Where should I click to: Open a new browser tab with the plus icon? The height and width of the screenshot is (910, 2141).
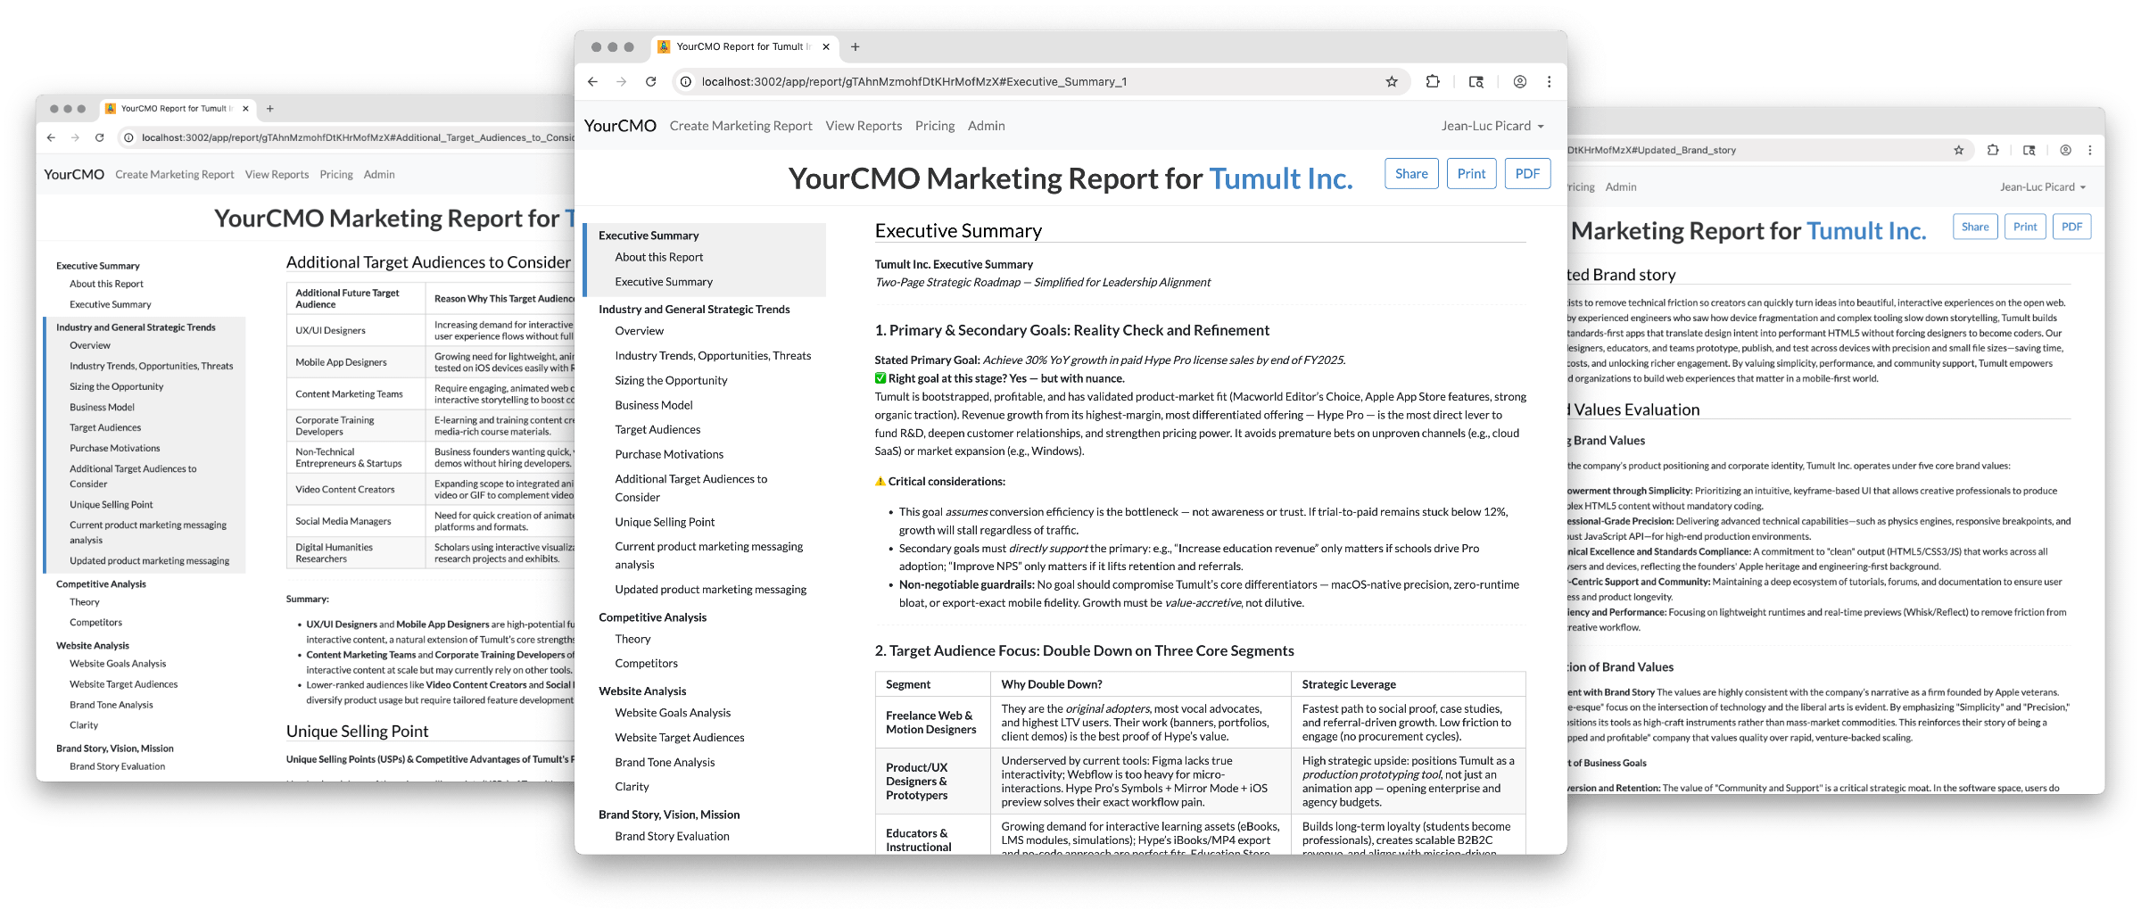point(855,46)
